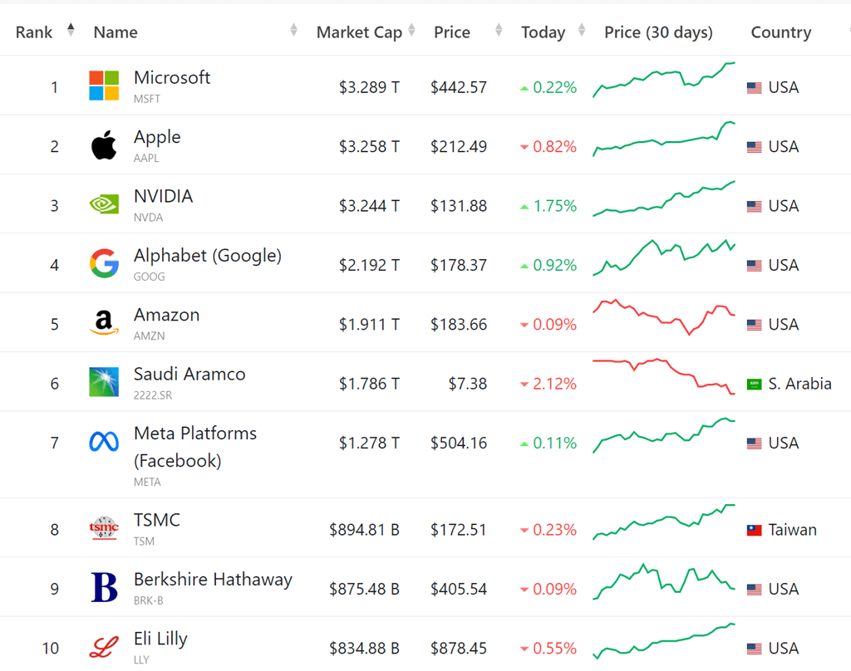Sort table by Rank column arrows

tap(71, 31)
